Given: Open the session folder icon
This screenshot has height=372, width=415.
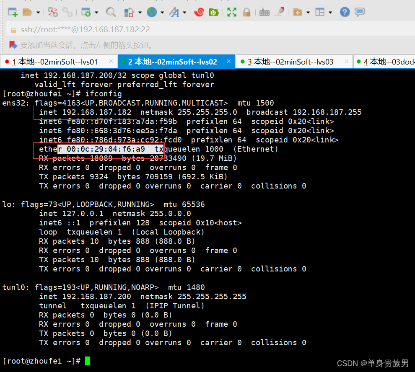Looking at the screenshot, I should point(27,12).
